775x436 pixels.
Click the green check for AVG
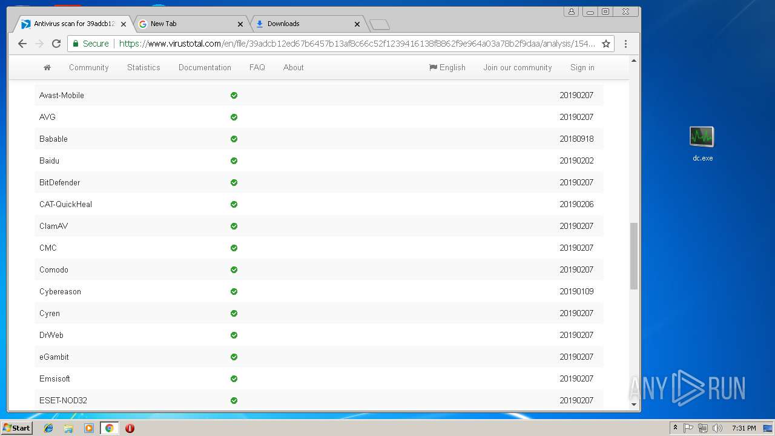234,117
